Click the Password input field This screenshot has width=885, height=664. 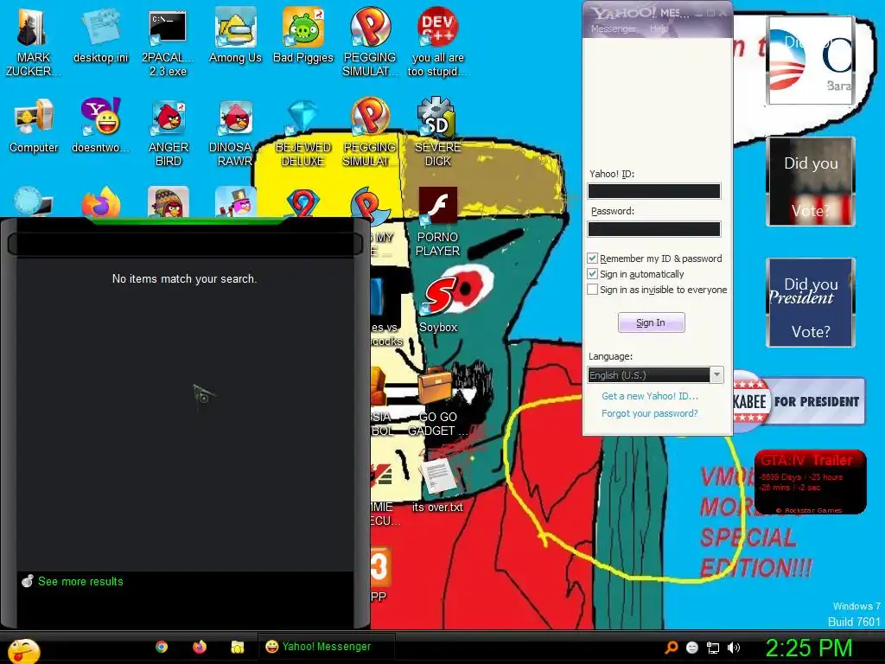pos(654,228)
